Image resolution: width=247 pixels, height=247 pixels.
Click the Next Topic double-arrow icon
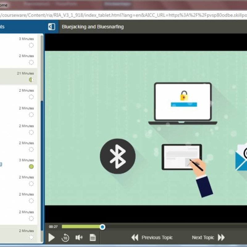pyautogui.click(x=221, y=237)
